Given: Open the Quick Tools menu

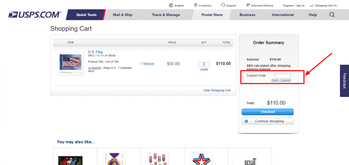Looking at the screenshot, I should (x=86, y=15).
